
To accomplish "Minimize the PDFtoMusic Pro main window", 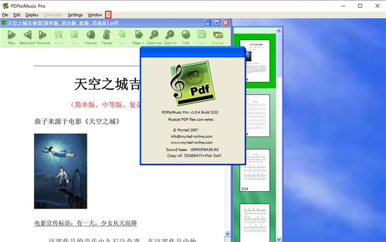I will pyautogui.click(x=343, y=6).
